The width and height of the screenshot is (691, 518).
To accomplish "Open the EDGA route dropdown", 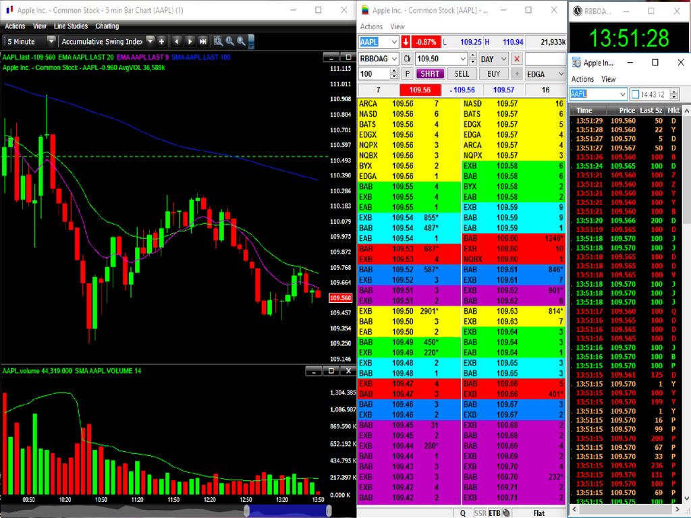I will point(561,74).
